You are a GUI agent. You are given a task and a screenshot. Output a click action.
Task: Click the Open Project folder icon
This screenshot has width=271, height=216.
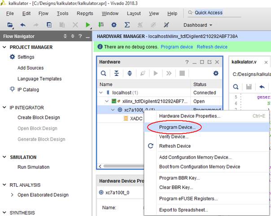click(10, 25)
